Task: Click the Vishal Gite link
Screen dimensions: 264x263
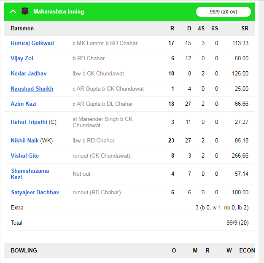Action: coord(25,156)
